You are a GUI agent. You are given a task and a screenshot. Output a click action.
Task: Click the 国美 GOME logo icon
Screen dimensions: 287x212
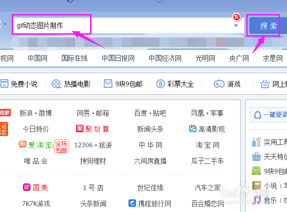[27, 187]
